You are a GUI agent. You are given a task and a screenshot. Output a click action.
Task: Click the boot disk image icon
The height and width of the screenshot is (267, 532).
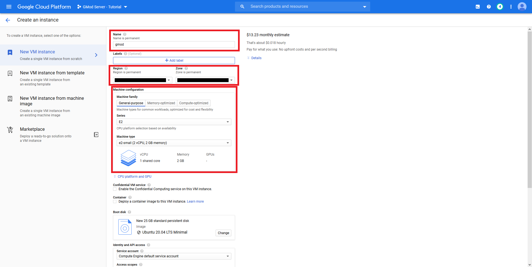[x=125, y=227]
